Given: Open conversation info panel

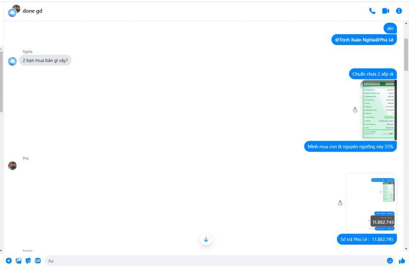Looking at the screenshot, I should coord(399,11).
